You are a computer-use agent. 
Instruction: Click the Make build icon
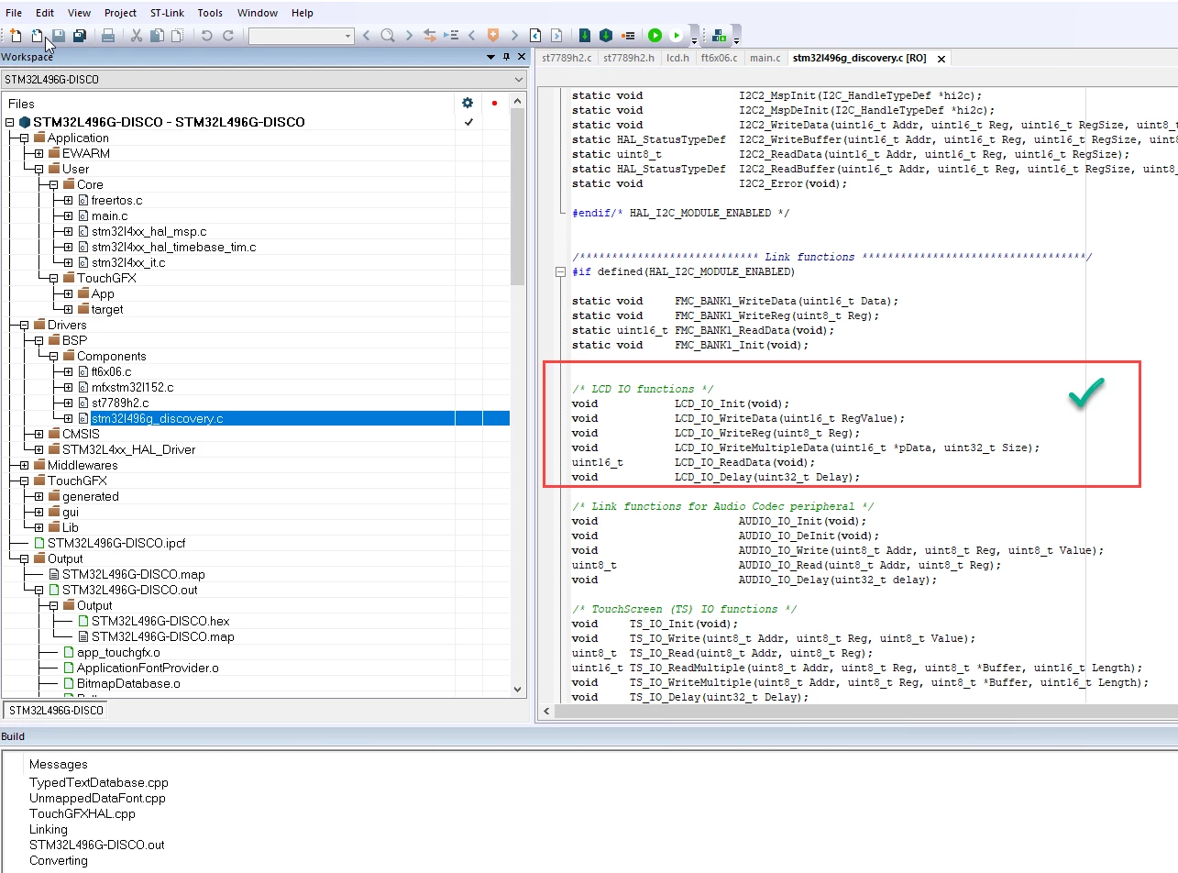coord(606,36)
